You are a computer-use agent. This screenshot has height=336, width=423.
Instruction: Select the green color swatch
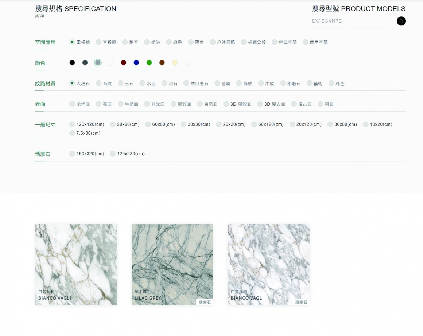click(x=149, y=63)
